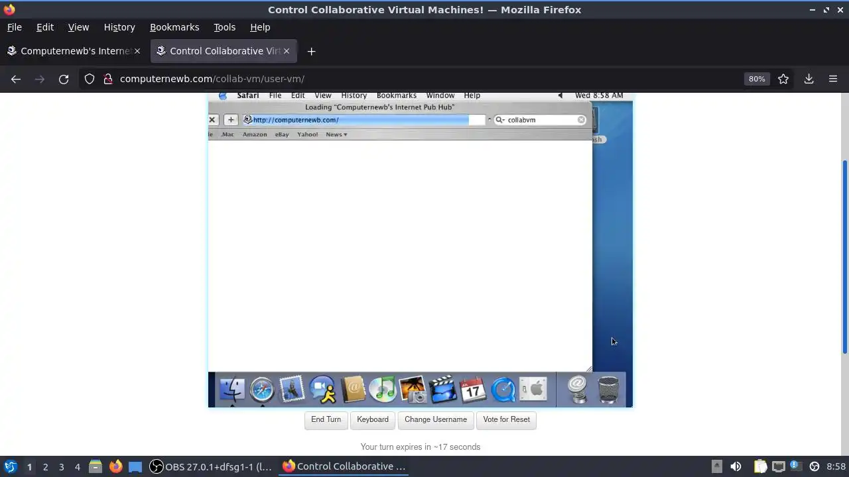Screen dimensions: 849x477
Task: Click the @ spring website icon in dock
Action: click(x=578, y=390)
